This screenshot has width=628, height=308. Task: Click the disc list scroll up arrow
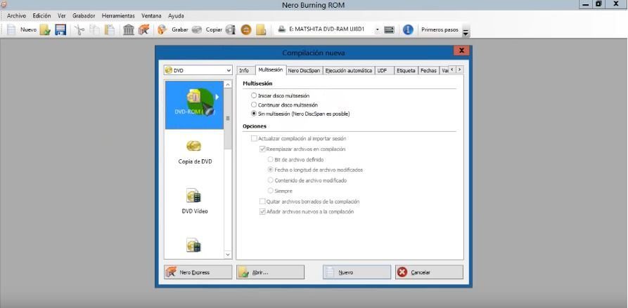[x=228, y=85]
